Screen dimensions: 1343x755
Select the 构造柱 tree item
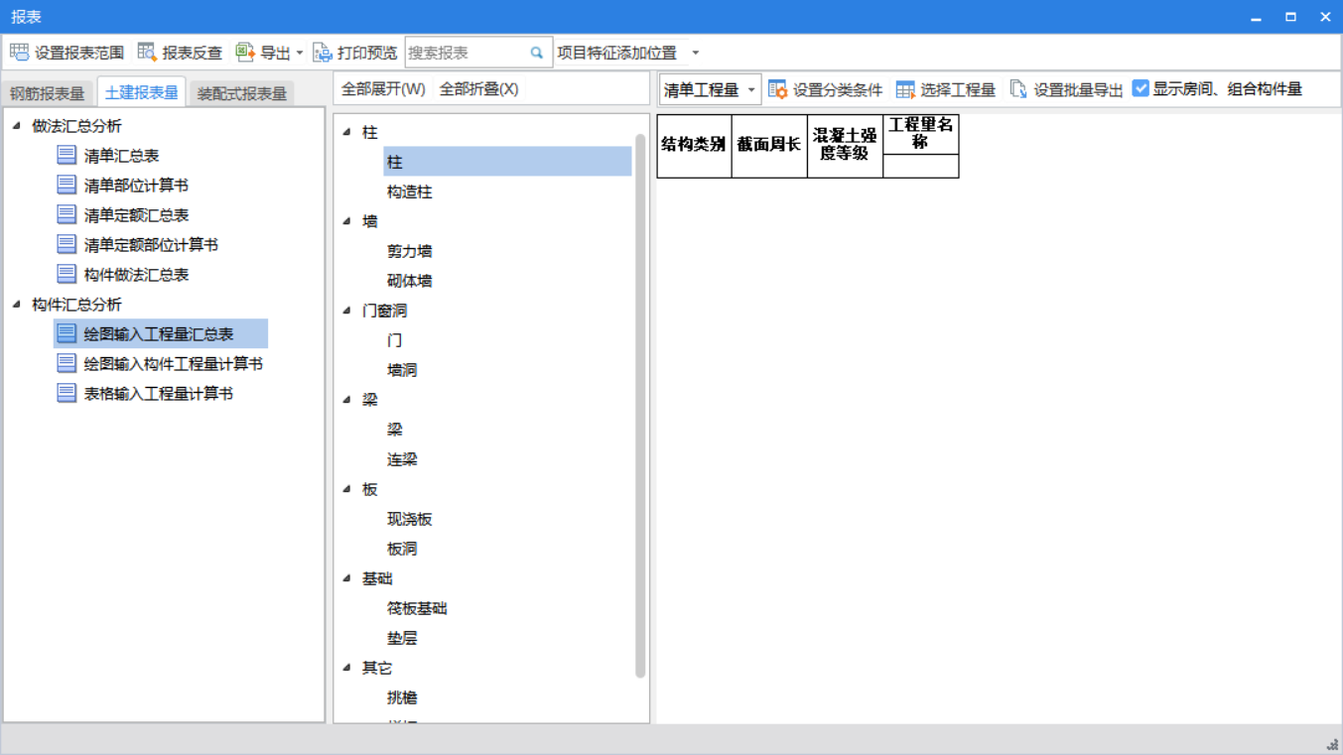[x=410, y=191]
